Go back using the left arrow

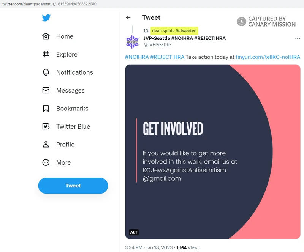click(128, 17)
